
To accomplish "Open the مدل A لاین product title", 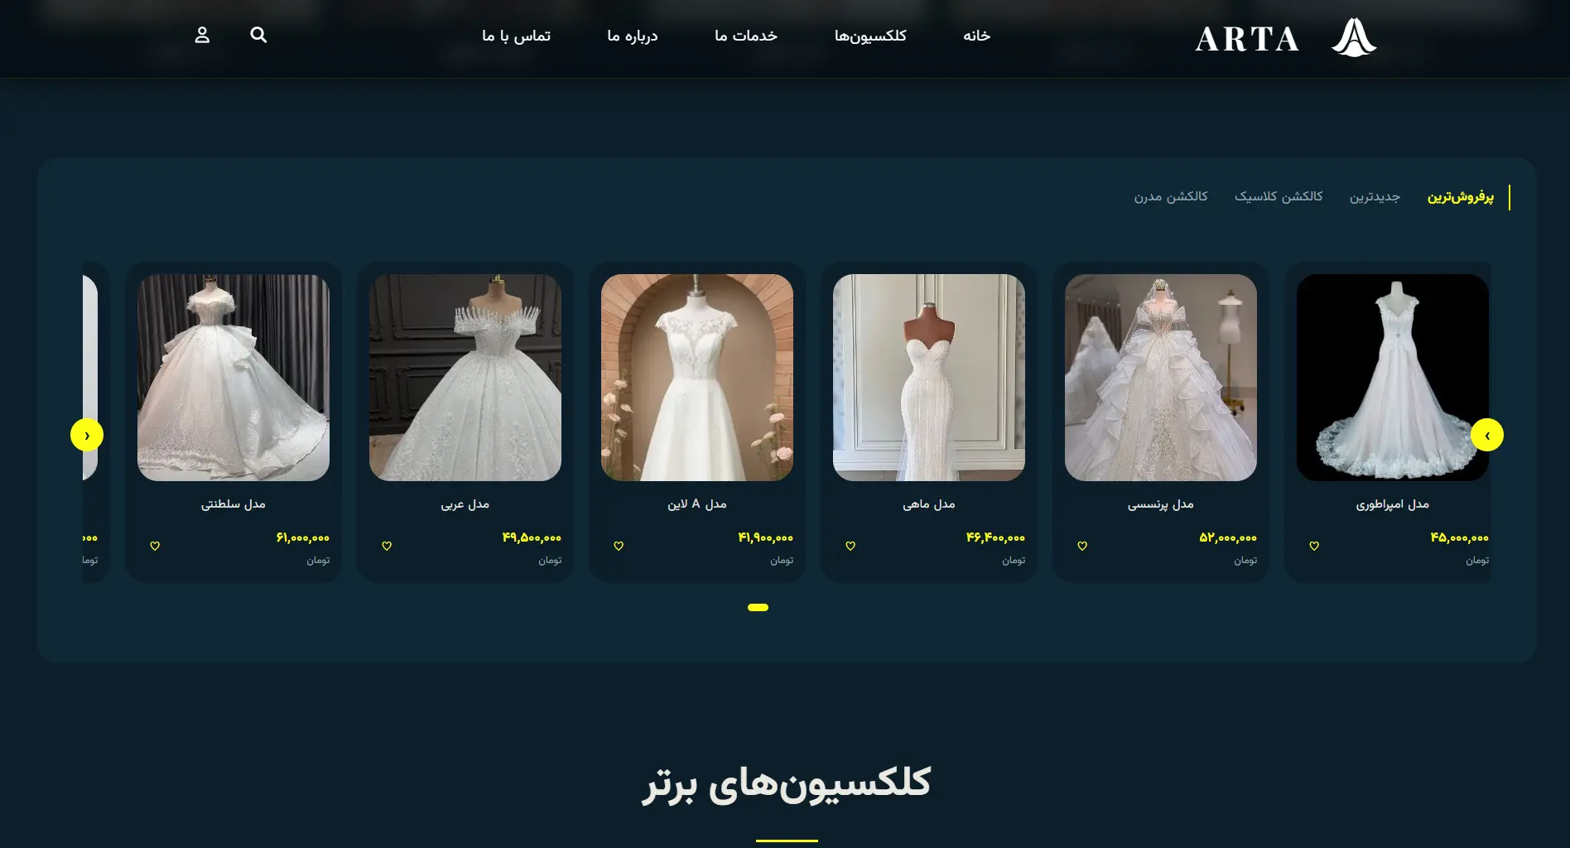I will click(x=697, y=504).
